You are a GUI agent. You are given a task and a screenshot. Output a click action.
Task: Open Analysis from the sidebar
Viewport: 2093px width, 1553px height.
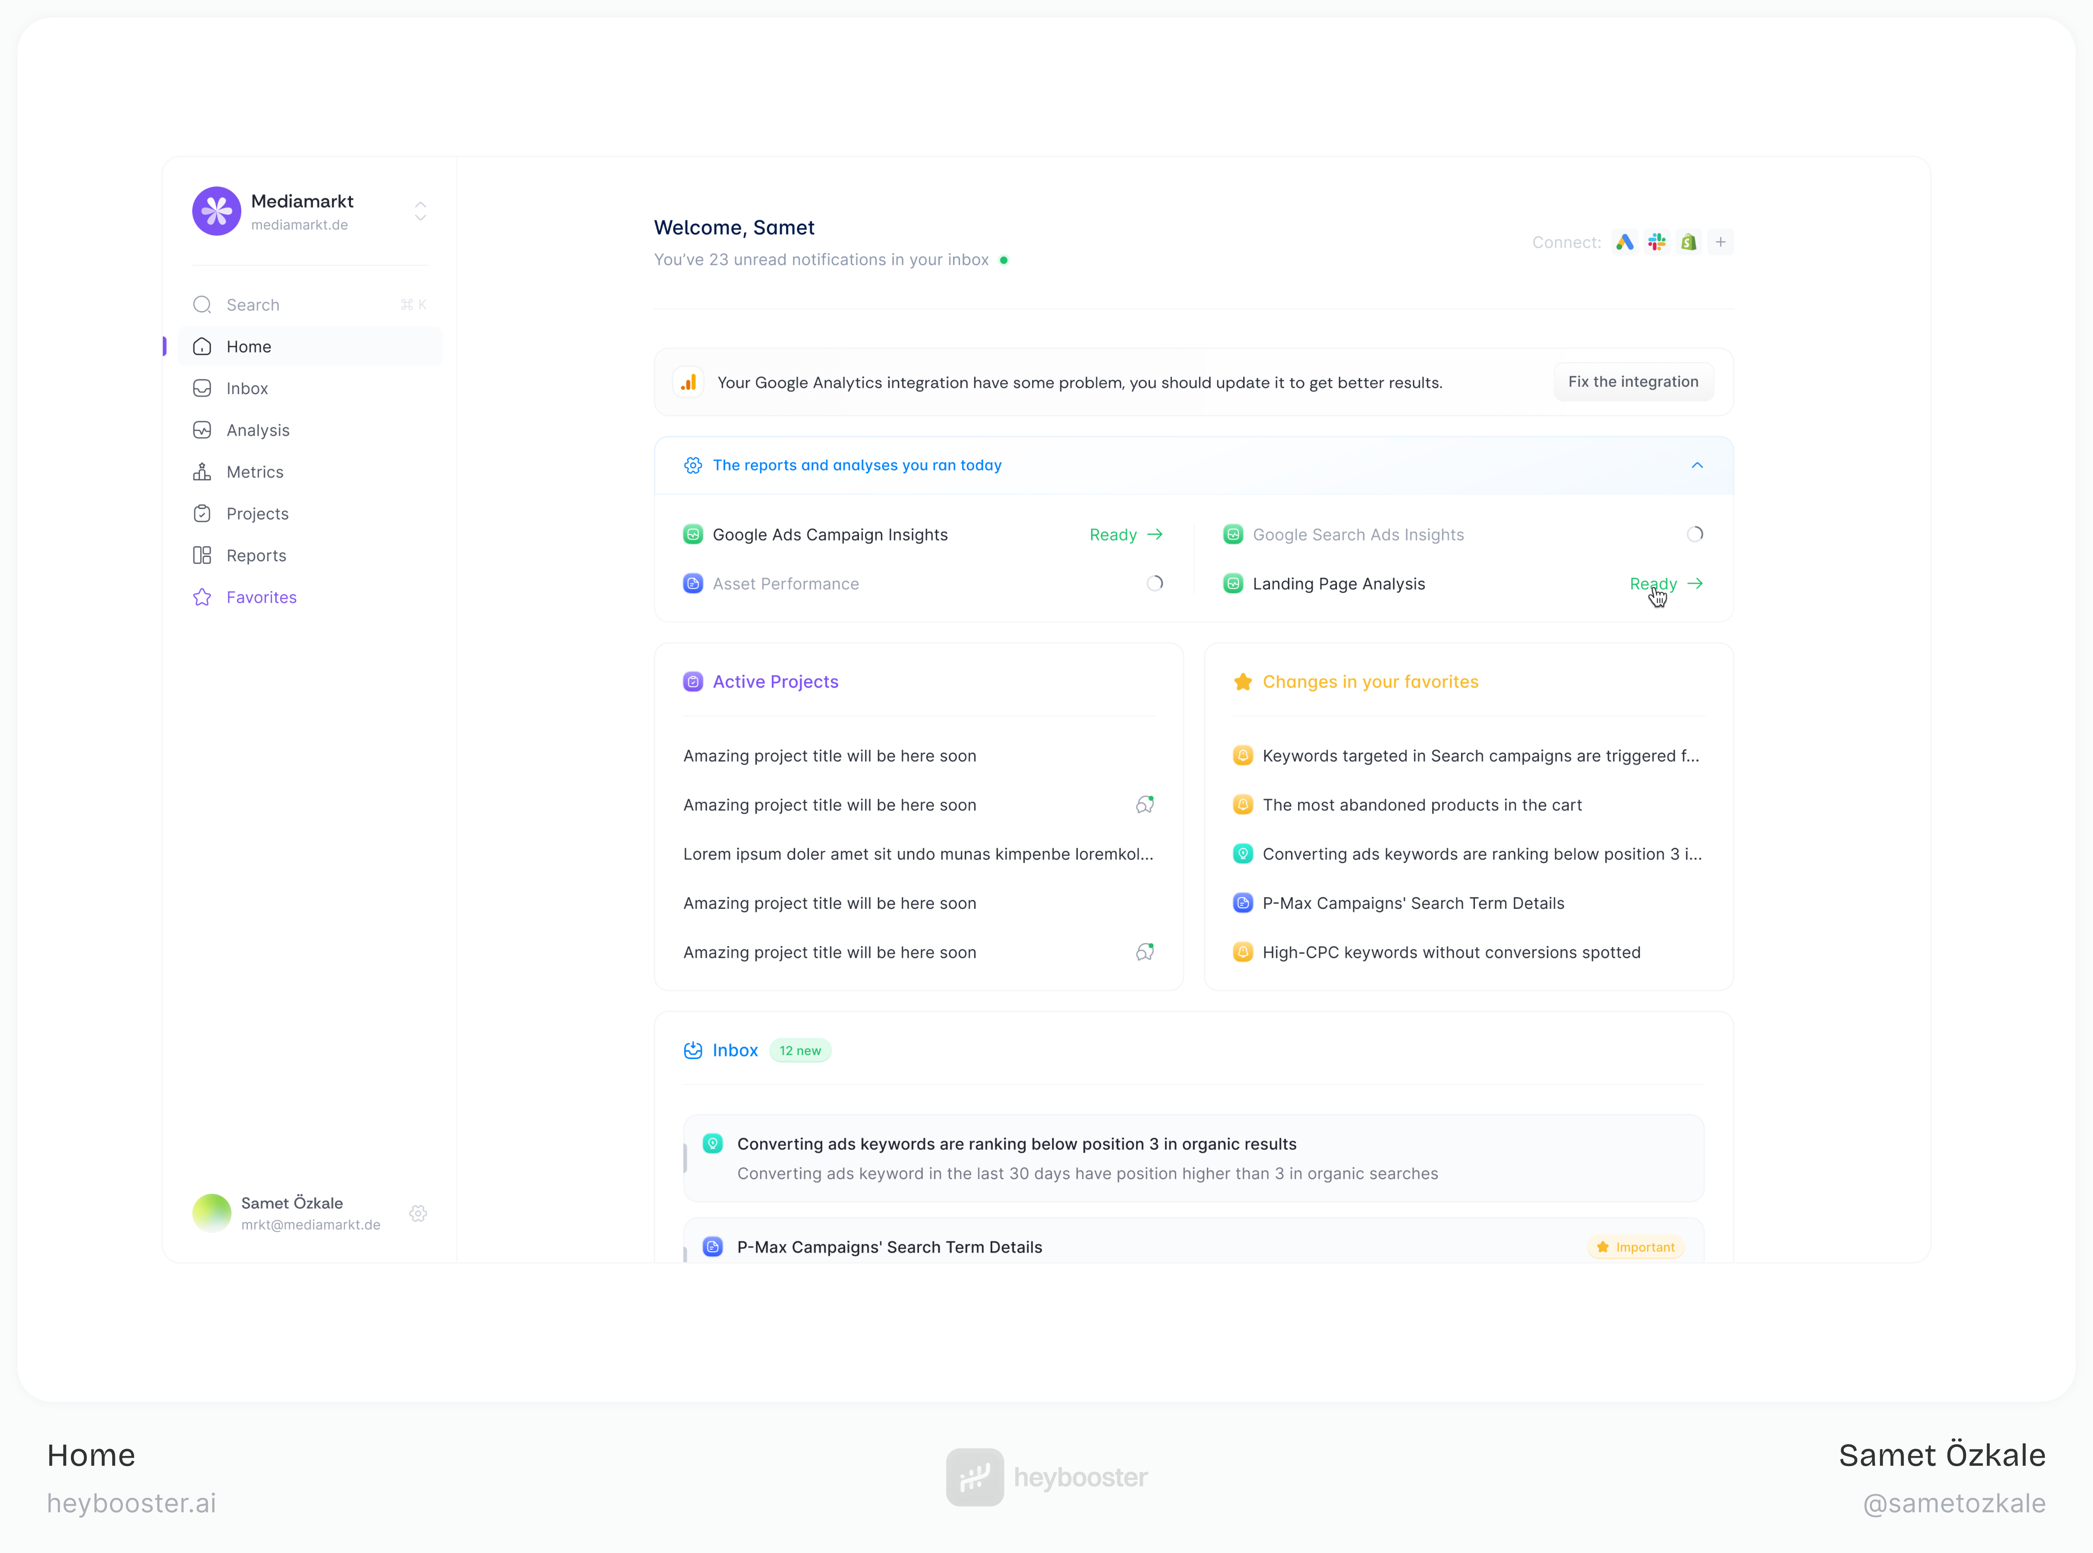[x=257, y=430]
